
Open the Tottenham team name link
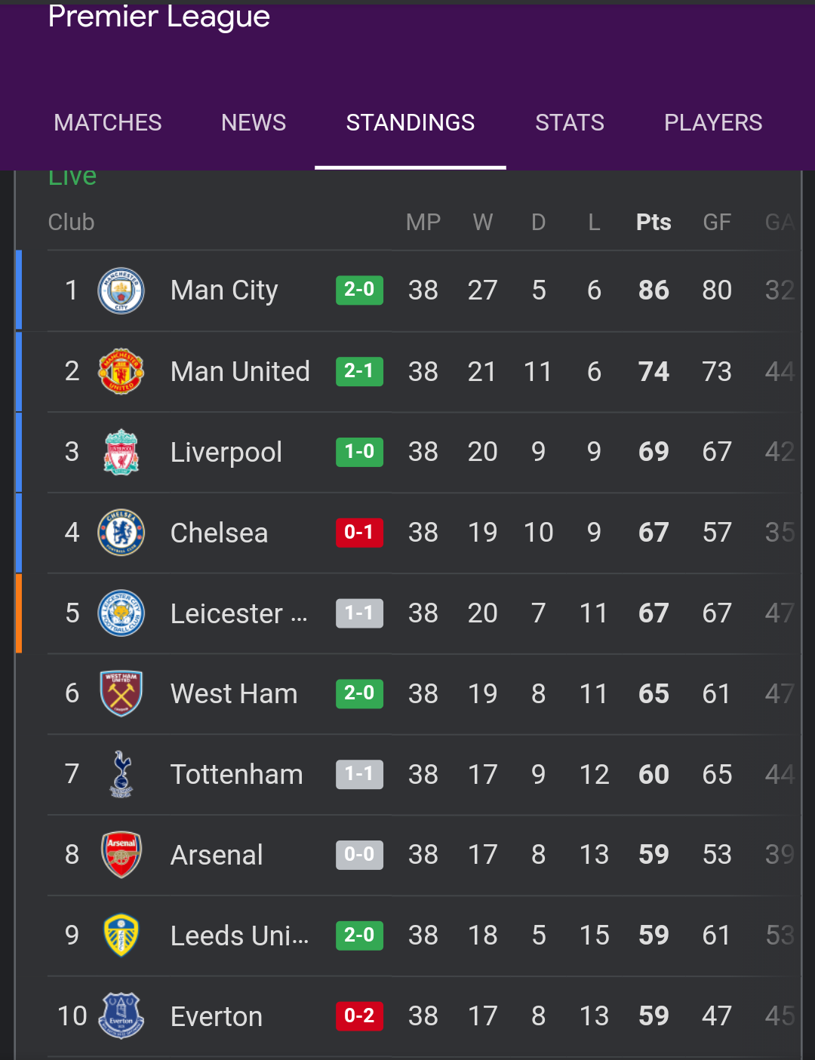click(x=236, y=774)
